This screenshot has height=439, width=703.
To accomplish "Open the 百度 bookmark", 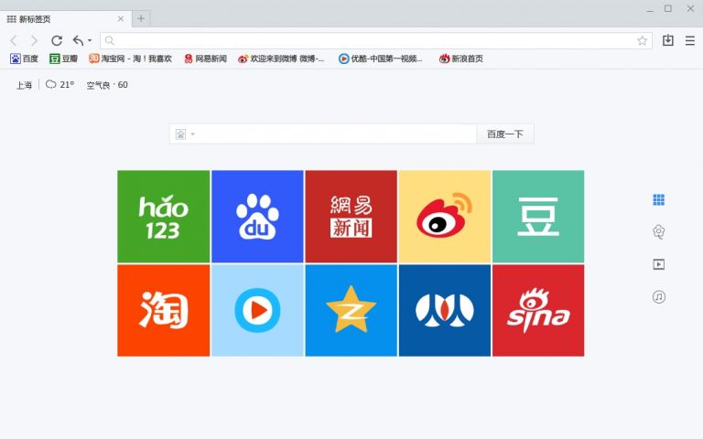I will pyautogui.click(x=24, y=59).
